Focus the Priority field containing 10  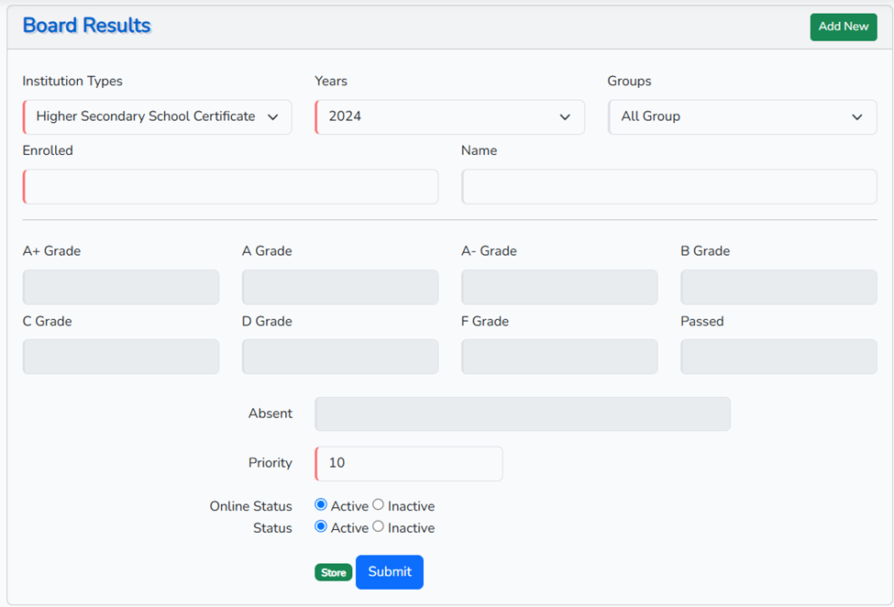point(409,464)
